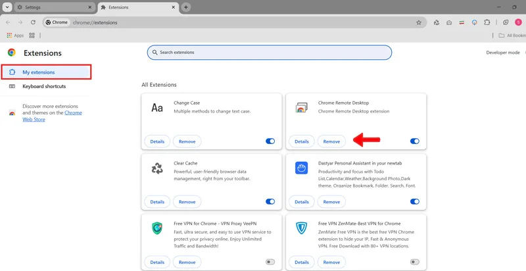Remove Chrome Remote Desktop extension

point(331,141)
